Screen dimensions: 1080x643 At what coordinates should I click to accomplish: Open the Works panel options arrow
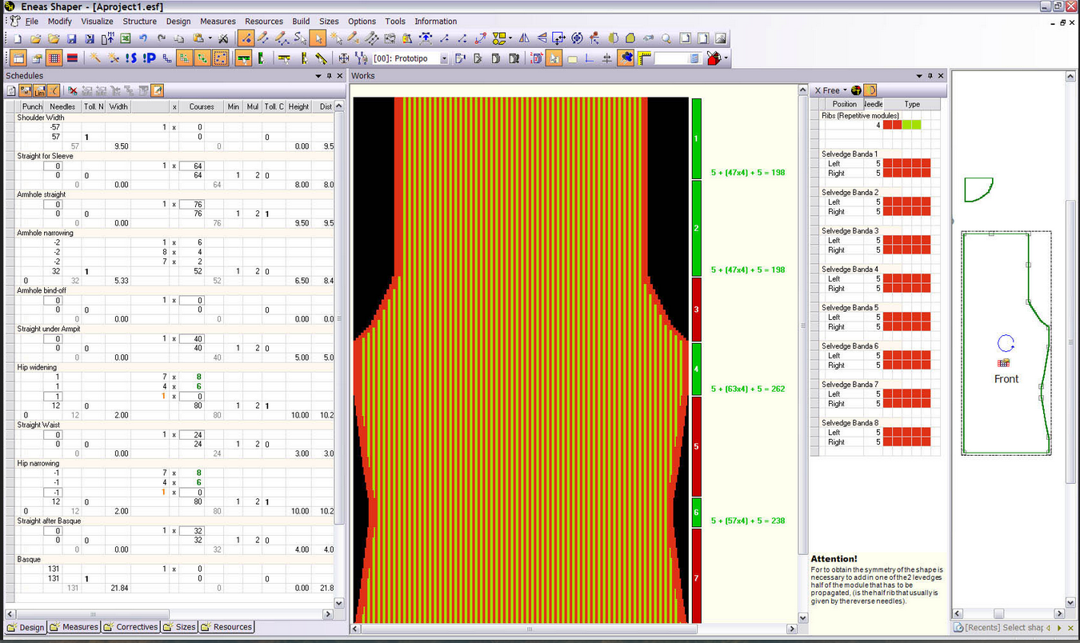point(918,76)
